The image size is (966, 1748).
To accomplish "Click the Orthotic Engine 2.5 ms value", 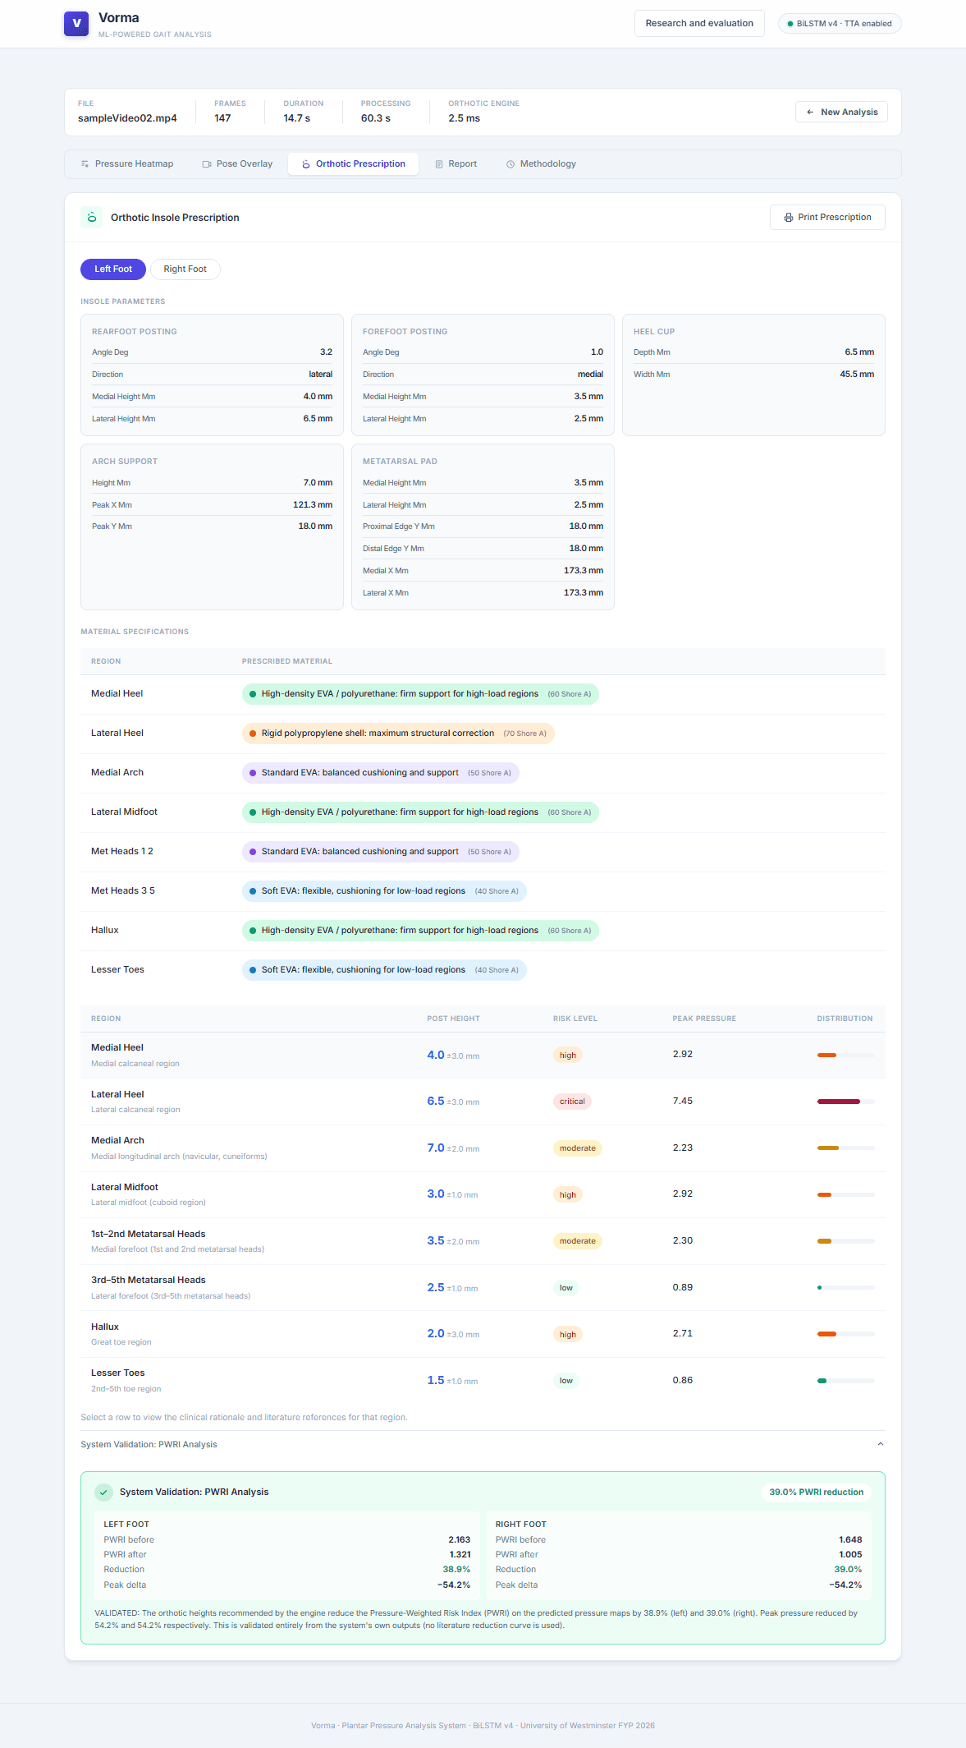I will click(x=464, y=118).
